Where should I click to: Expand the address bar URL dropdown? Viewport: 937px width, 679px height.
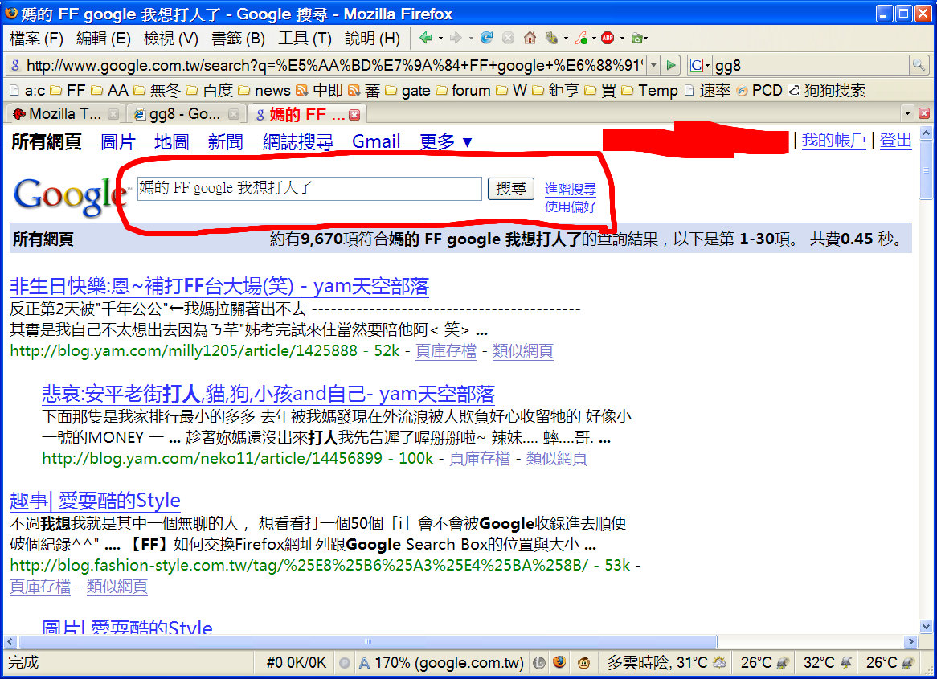pos(654,65)
